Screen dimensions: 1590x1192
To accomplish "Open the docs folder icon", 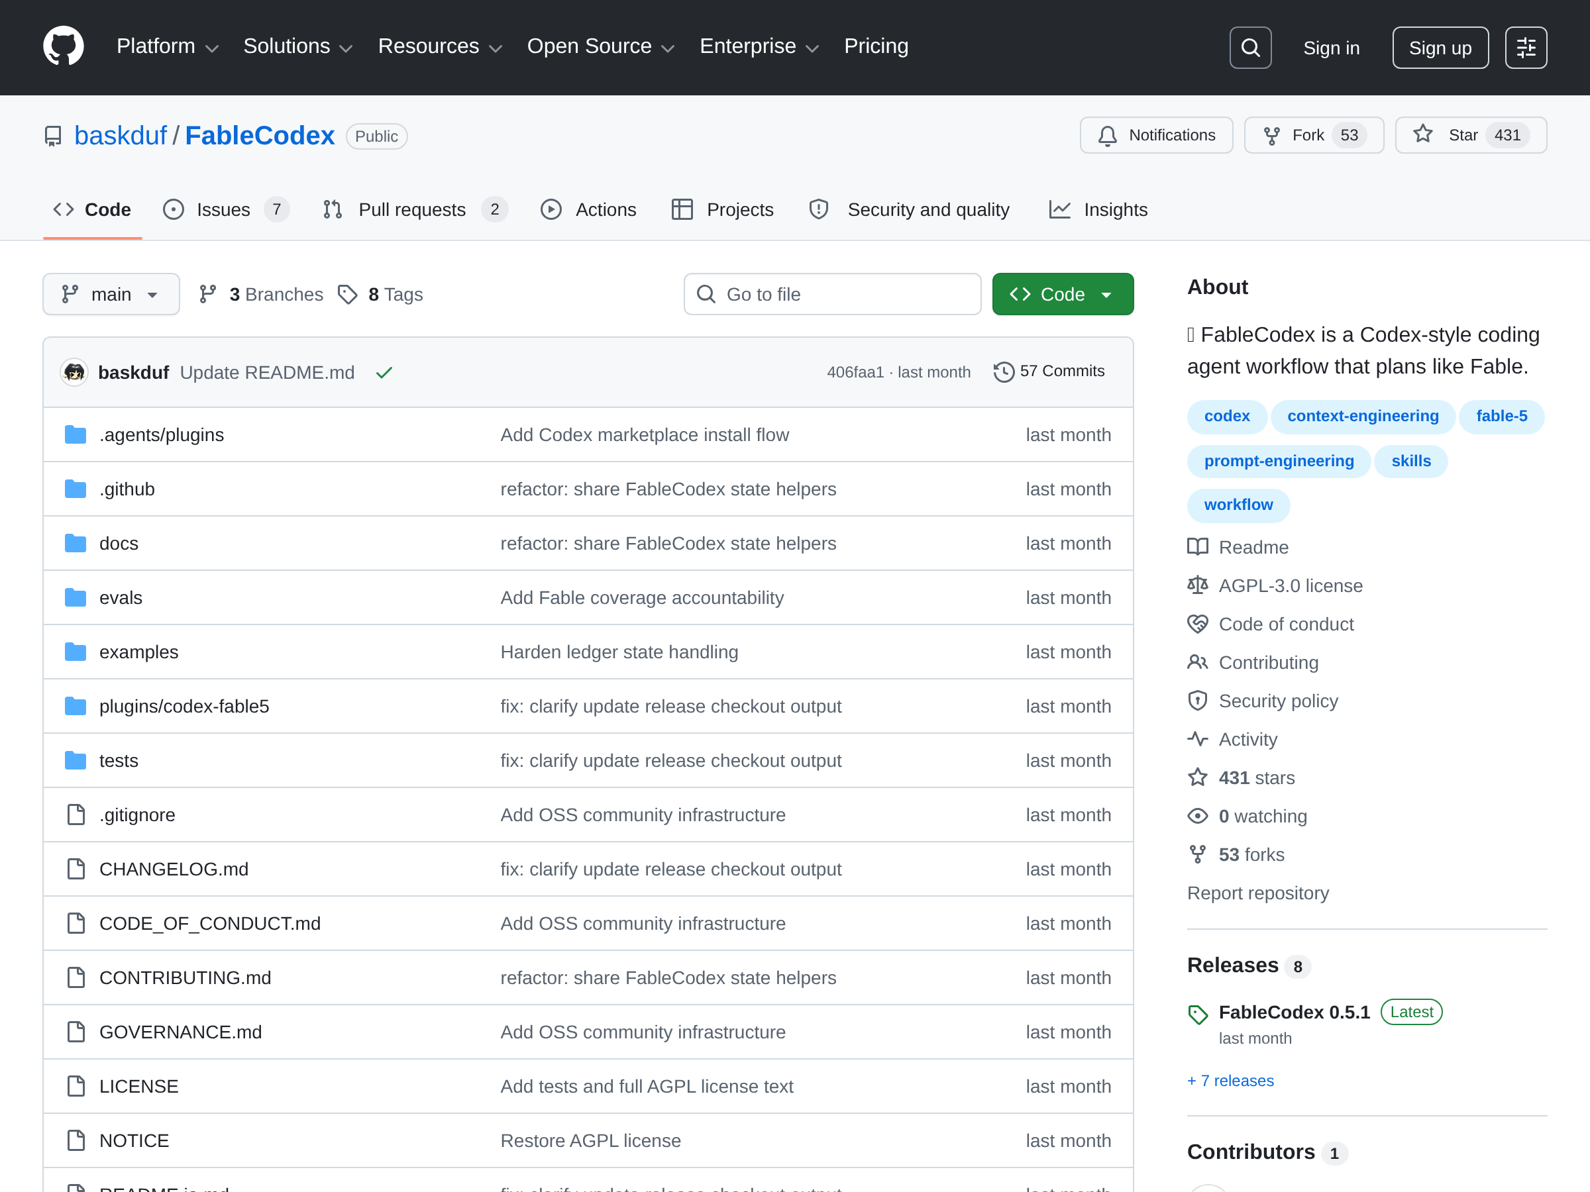I will (76, 543).
